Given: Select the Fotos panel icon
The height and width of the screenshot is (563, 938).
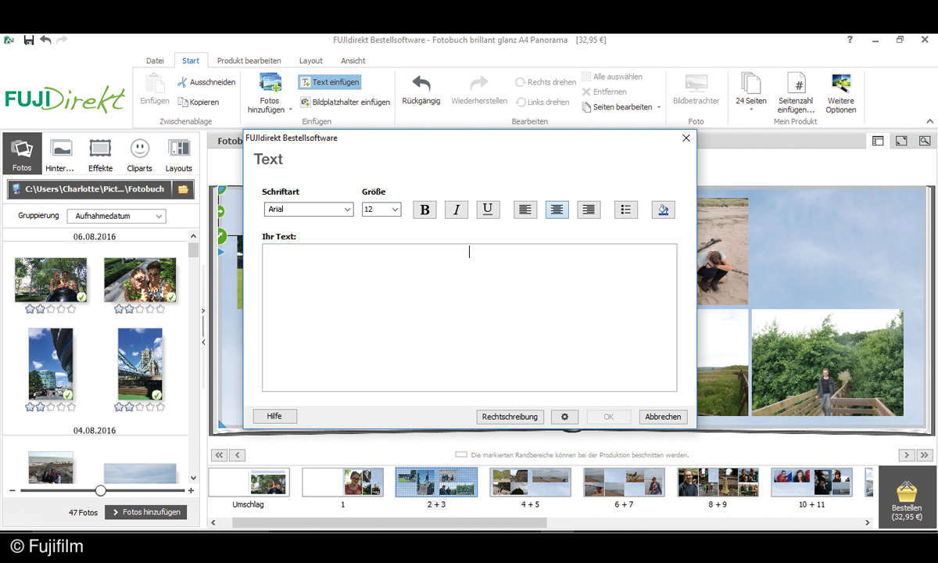Looking at the screenshot, I should 22,154.
